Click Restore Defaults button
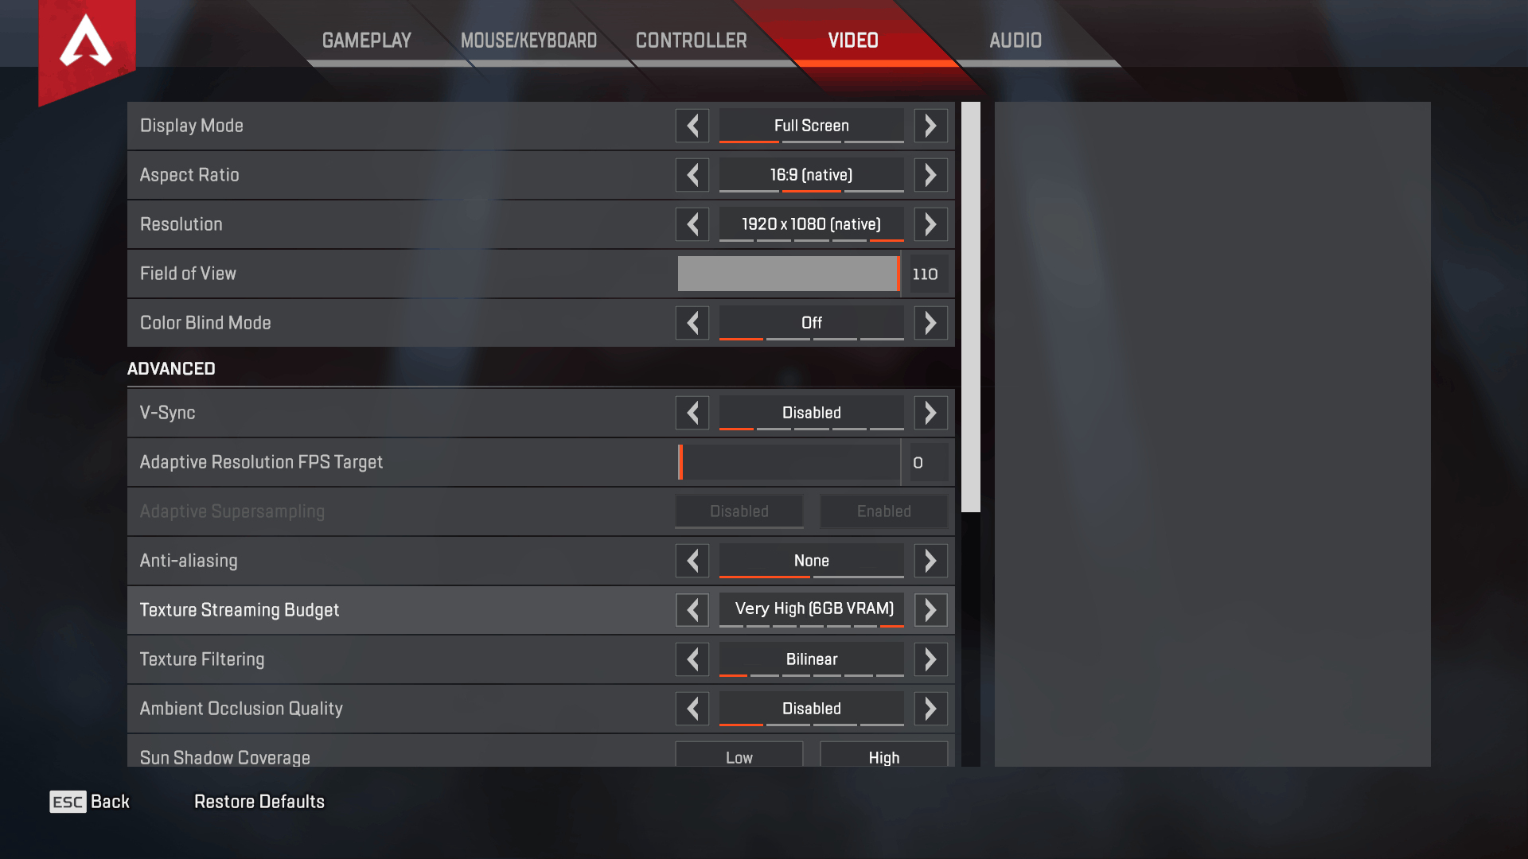Viewport: 1528px width, 859px height. point(258,803)
